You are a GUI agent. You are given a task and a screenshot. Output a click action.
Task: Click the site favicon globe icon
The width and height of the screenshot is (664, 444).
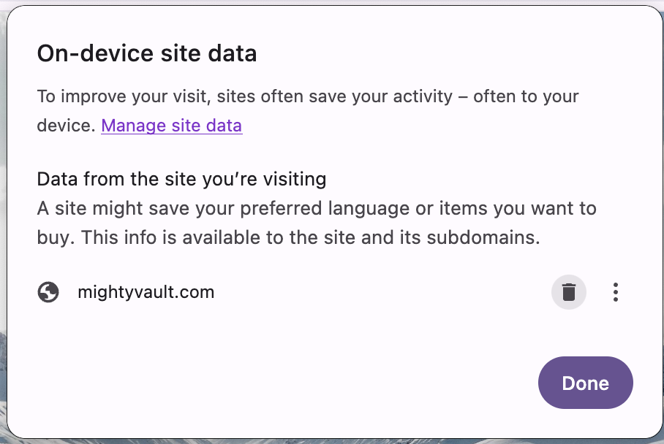pos(48,292)
